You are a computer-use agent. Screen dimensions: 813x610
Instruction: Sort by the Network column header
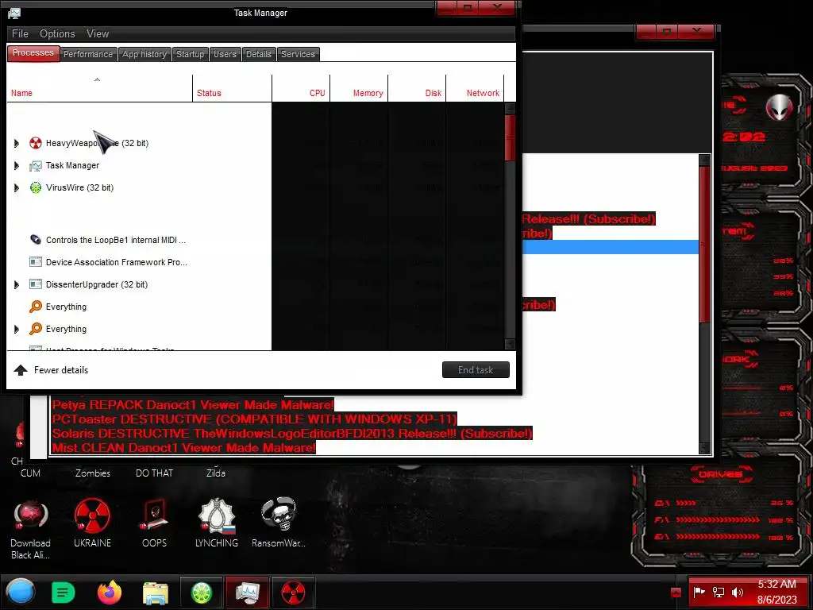tap(475, 88)
